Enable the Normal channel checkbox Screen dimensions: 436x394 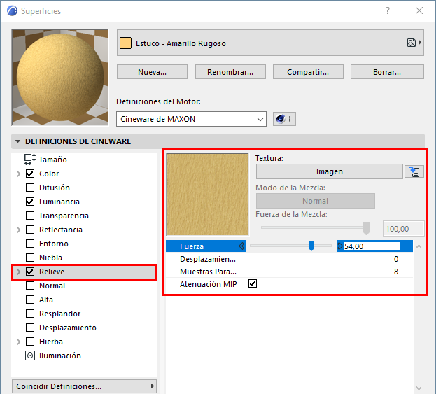click(30, 286)
